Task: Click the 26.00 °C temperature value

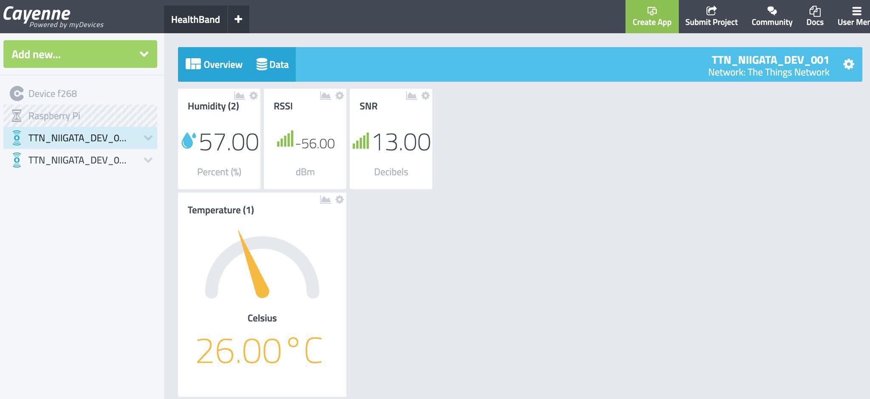Action: tap(259, 351)
